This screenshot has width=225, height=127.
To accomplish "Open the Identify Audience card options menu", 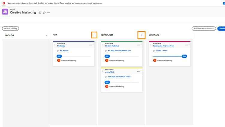I will (139, 45).
